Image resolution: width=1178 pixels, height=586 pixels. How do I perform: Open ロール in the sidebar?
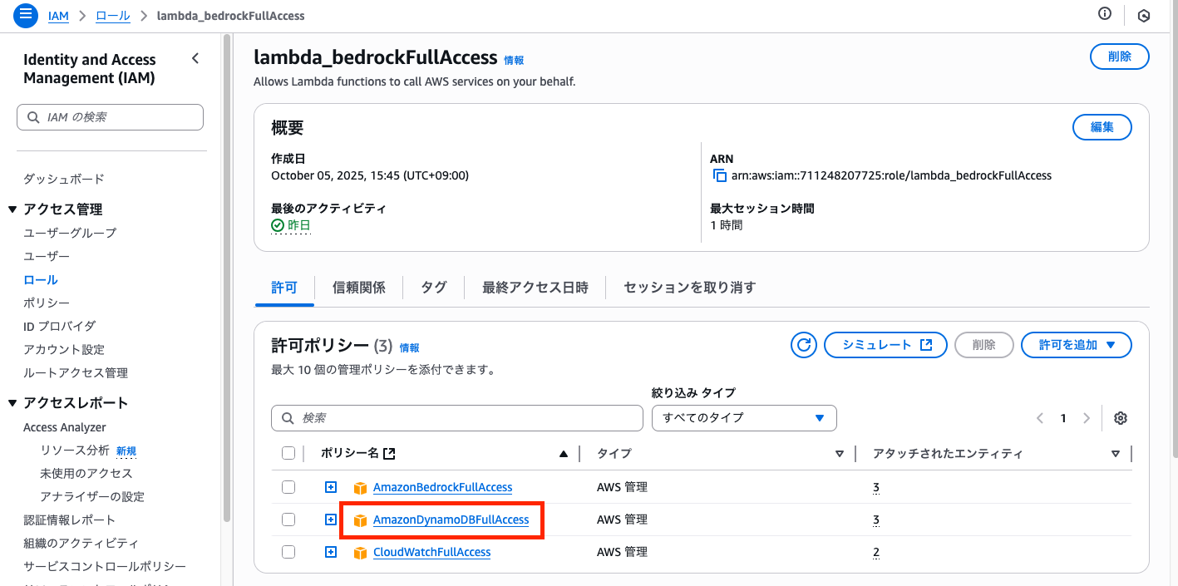pyautogui.click(x=41, y=279)
